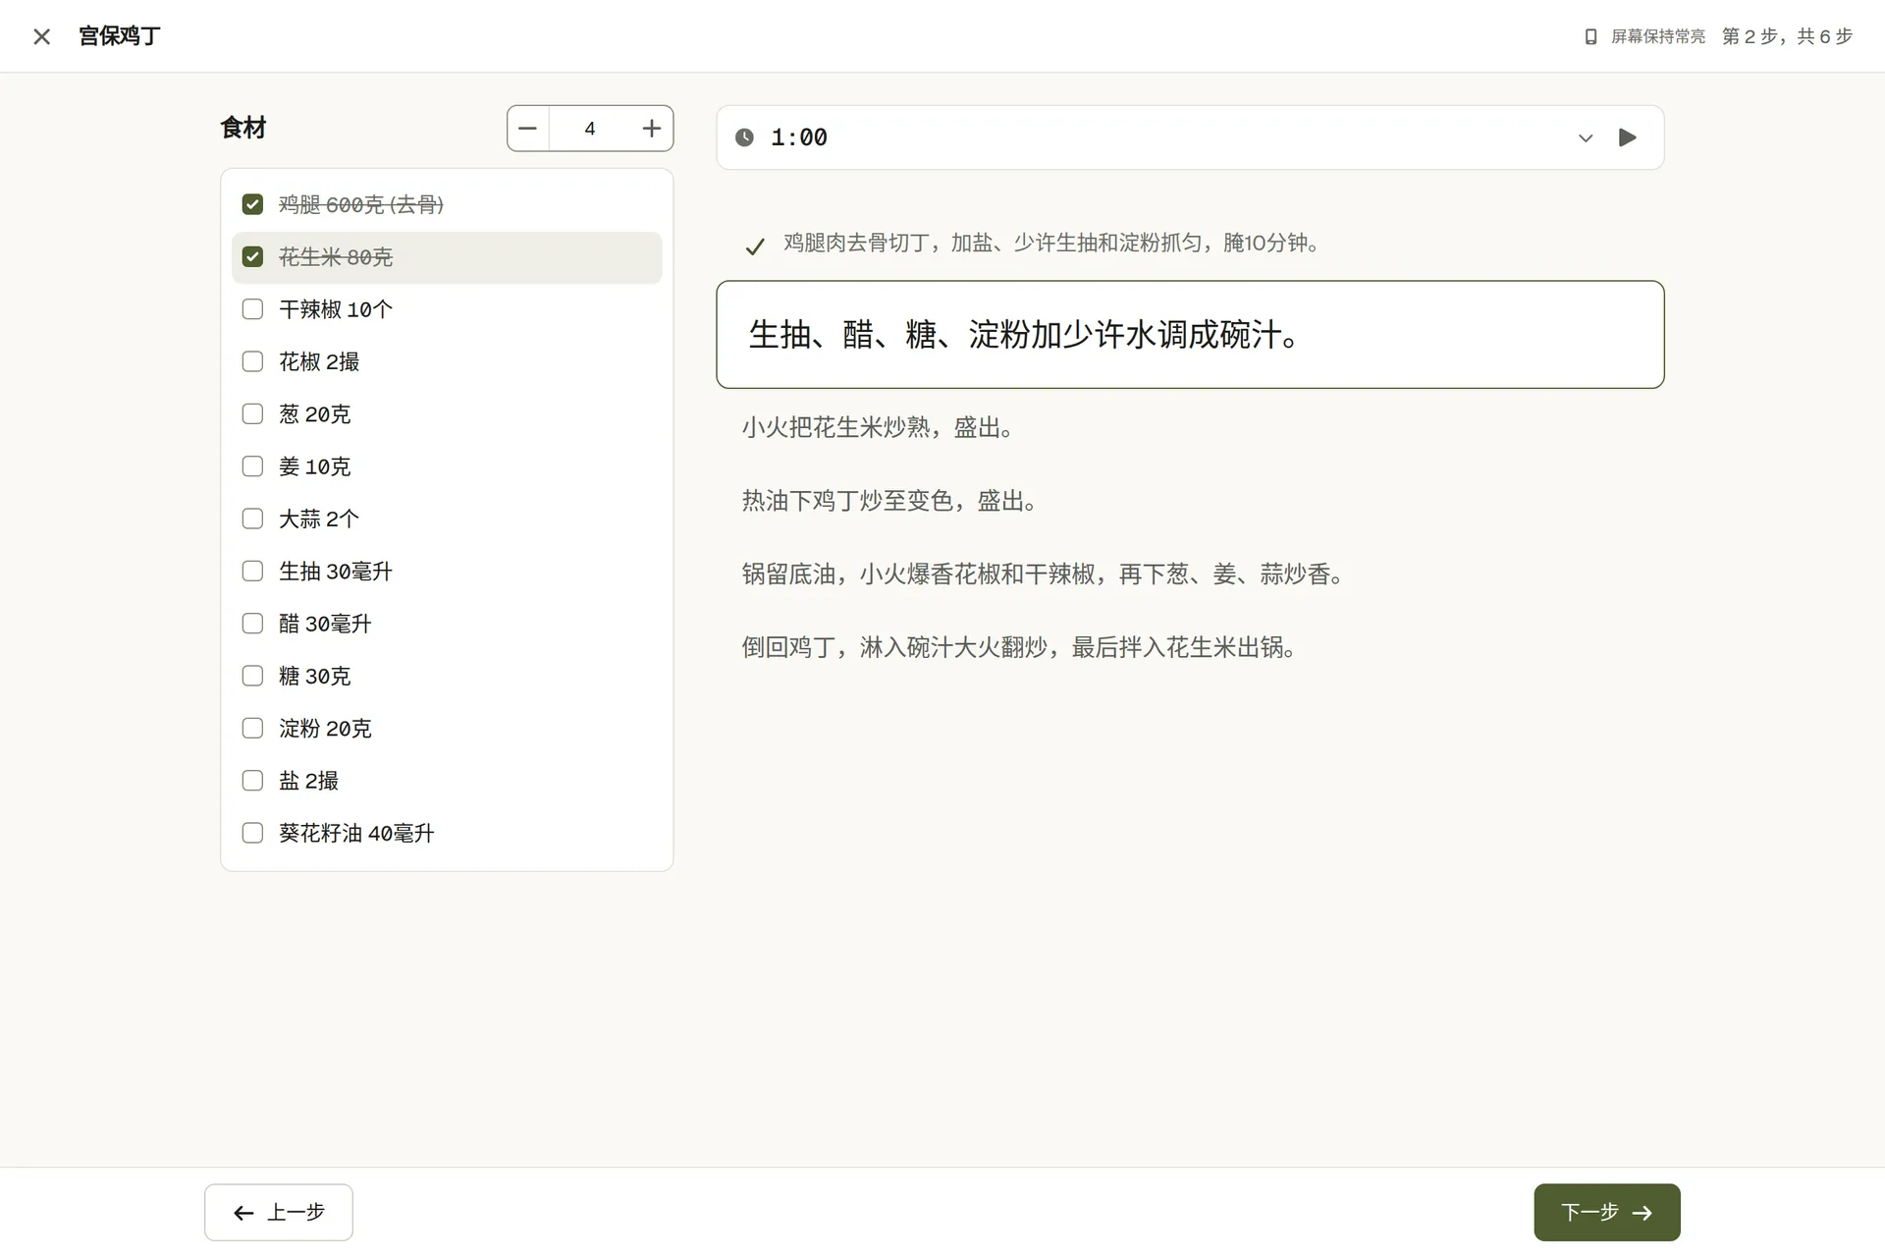Select the final step 倒回鸡丁，淋入碗汁

(1020, 647)
